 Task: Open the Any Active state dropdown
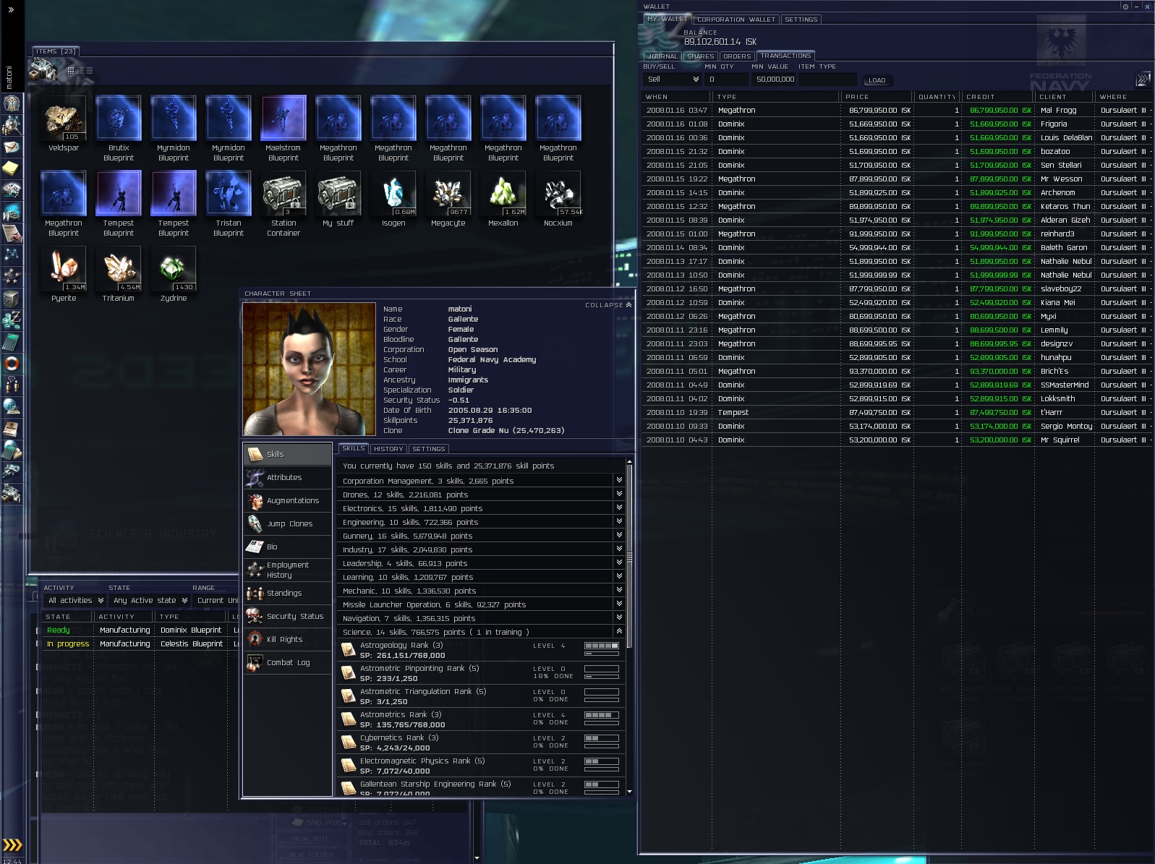(x=150, y=600)
